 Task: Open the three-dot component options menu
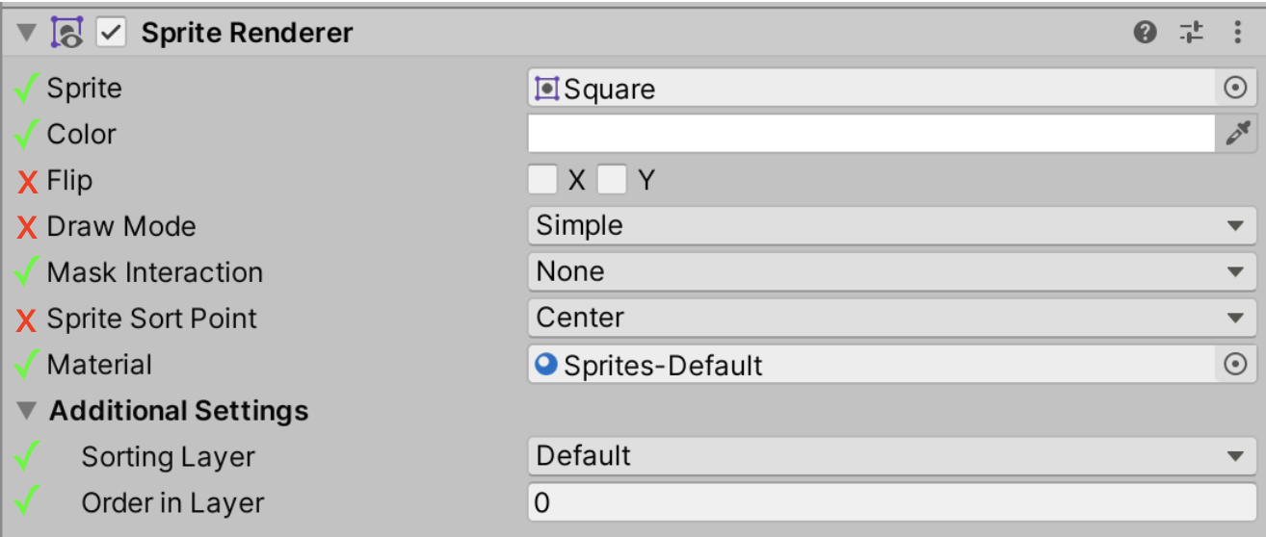tap(1238, 33)
